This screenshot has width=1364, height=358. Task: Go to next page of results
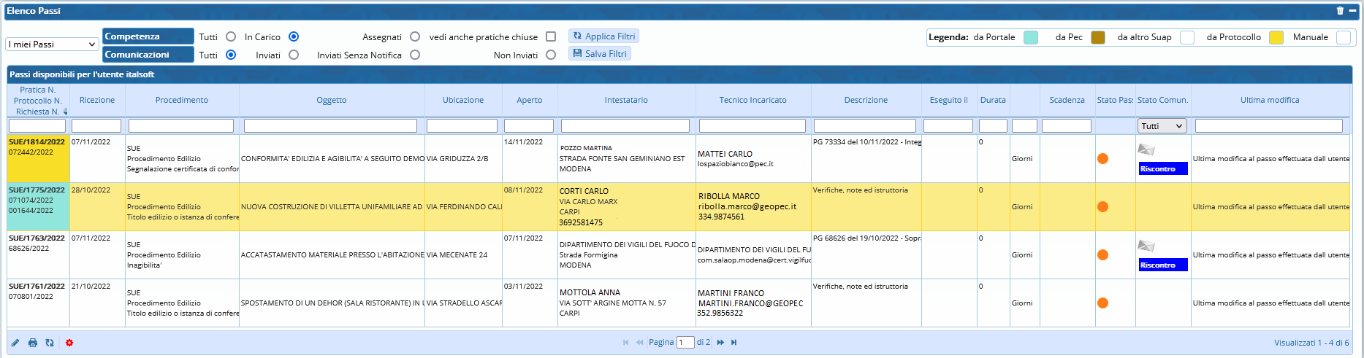(720, 343)
